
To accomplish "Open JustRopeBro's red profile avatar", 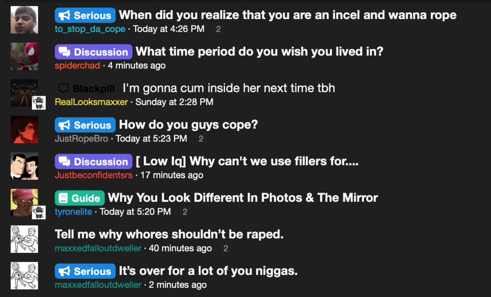I will tap(25, 130).
